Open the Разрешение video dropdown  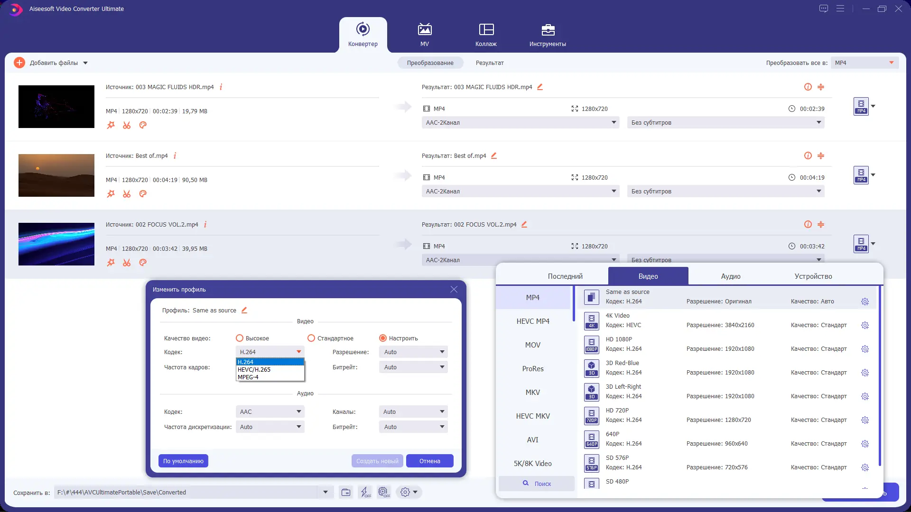click(x=413, y=352)
